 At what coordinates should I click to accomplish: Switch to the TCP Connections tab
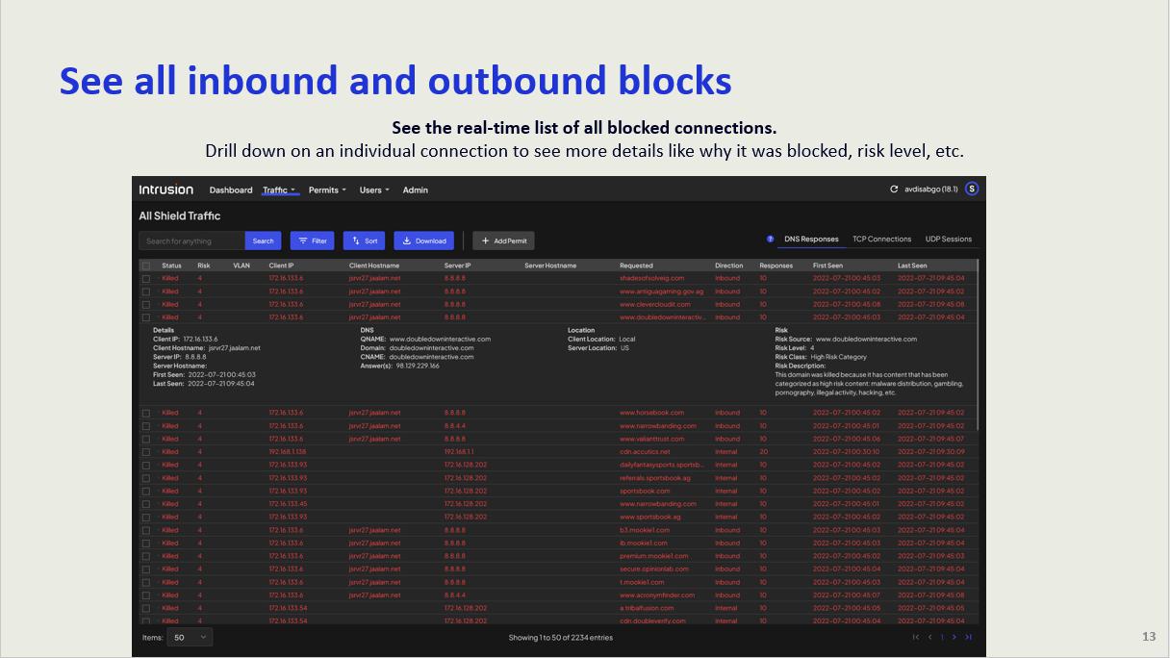tap(881, 240)
